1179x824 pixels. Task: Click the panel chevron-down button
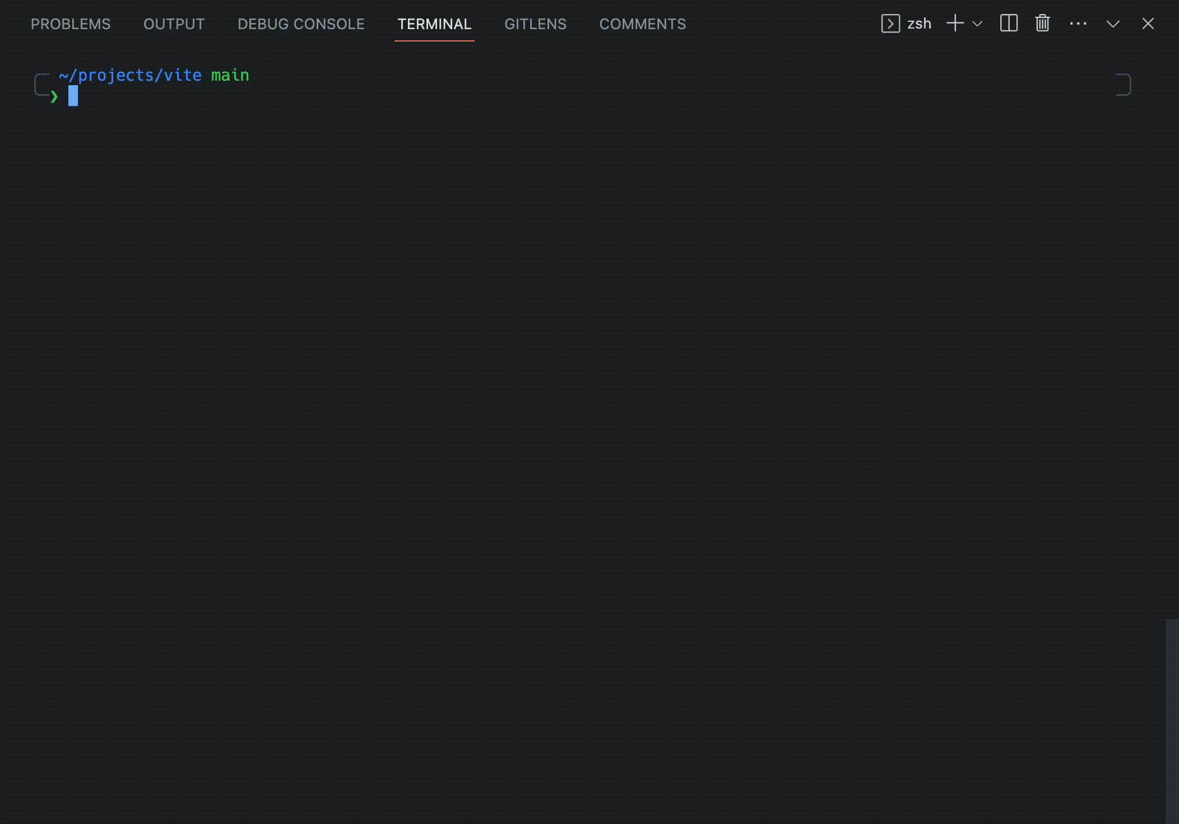tap(1113, 24)
